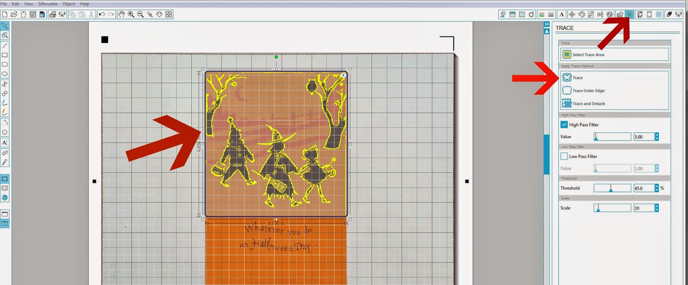Open the File menu

point(4,4)
